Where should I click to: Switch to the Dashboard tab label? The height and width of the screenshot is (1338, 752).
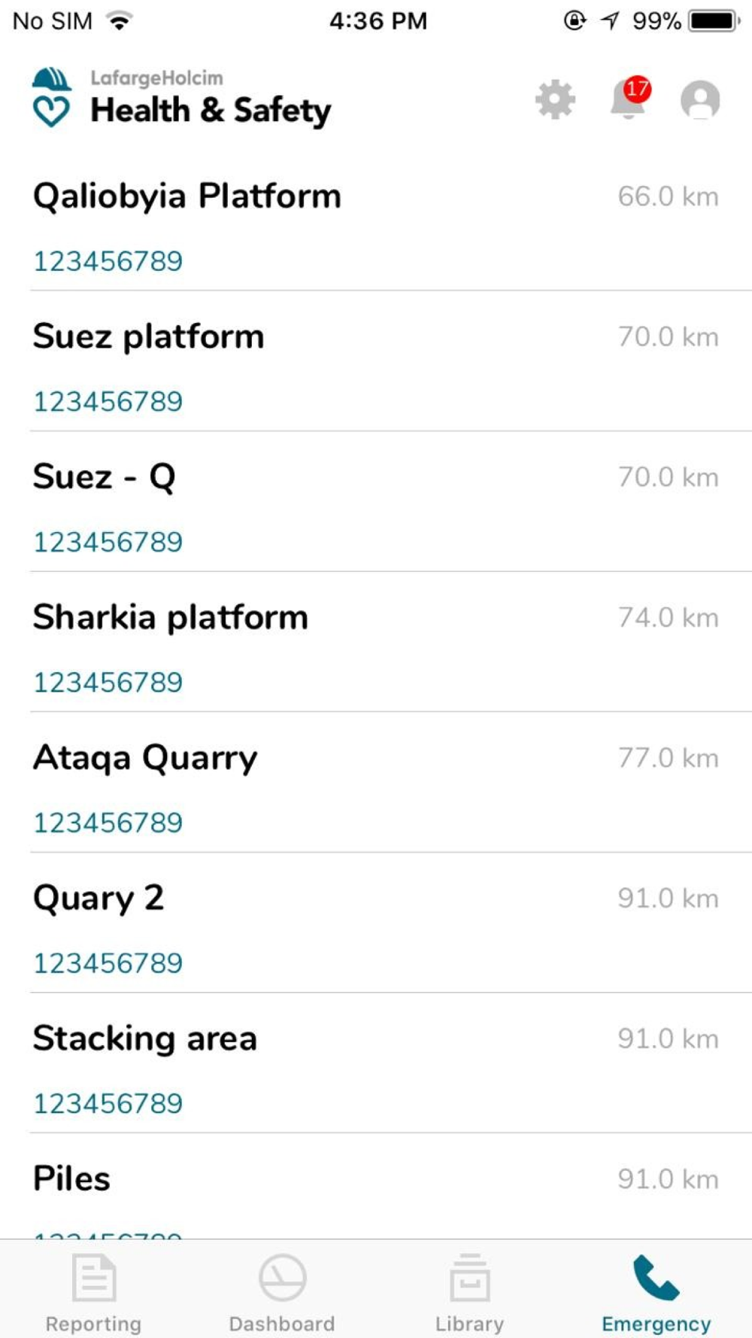coord(282,1324)
